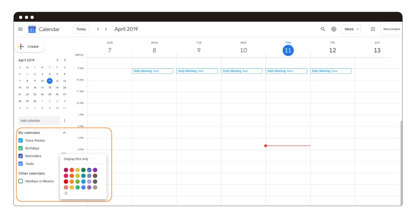Go to next week using header arrow

pos(106,29)
